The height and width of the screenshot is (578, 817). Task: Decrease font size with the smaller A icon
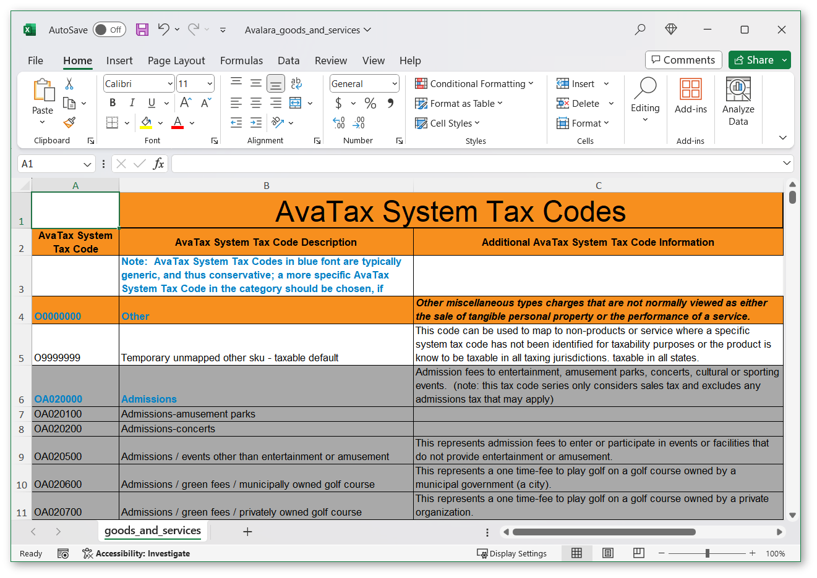pos(206,103)
